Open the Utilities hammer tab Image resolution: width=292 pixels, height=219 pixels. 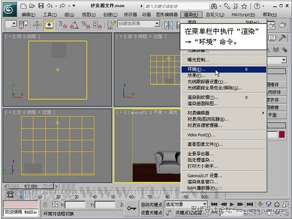coord(283,38)
